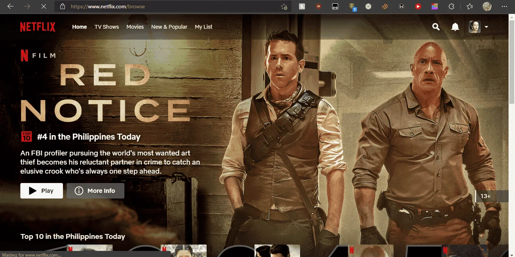Screen dimensions: 515x257
Task: Click the round refresh-style extension icon
Action: 368,6
